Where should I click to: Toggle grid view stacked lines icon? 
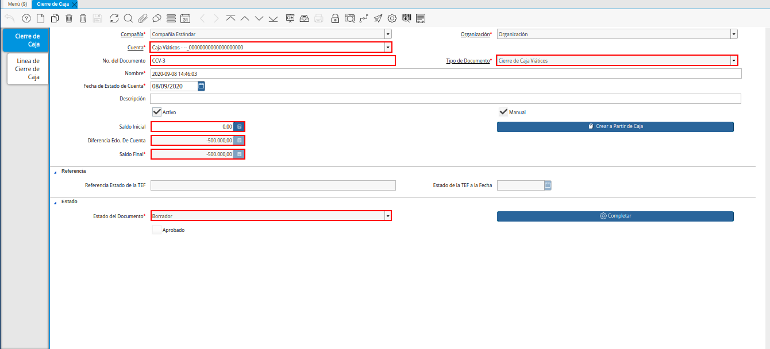(171, 18)
